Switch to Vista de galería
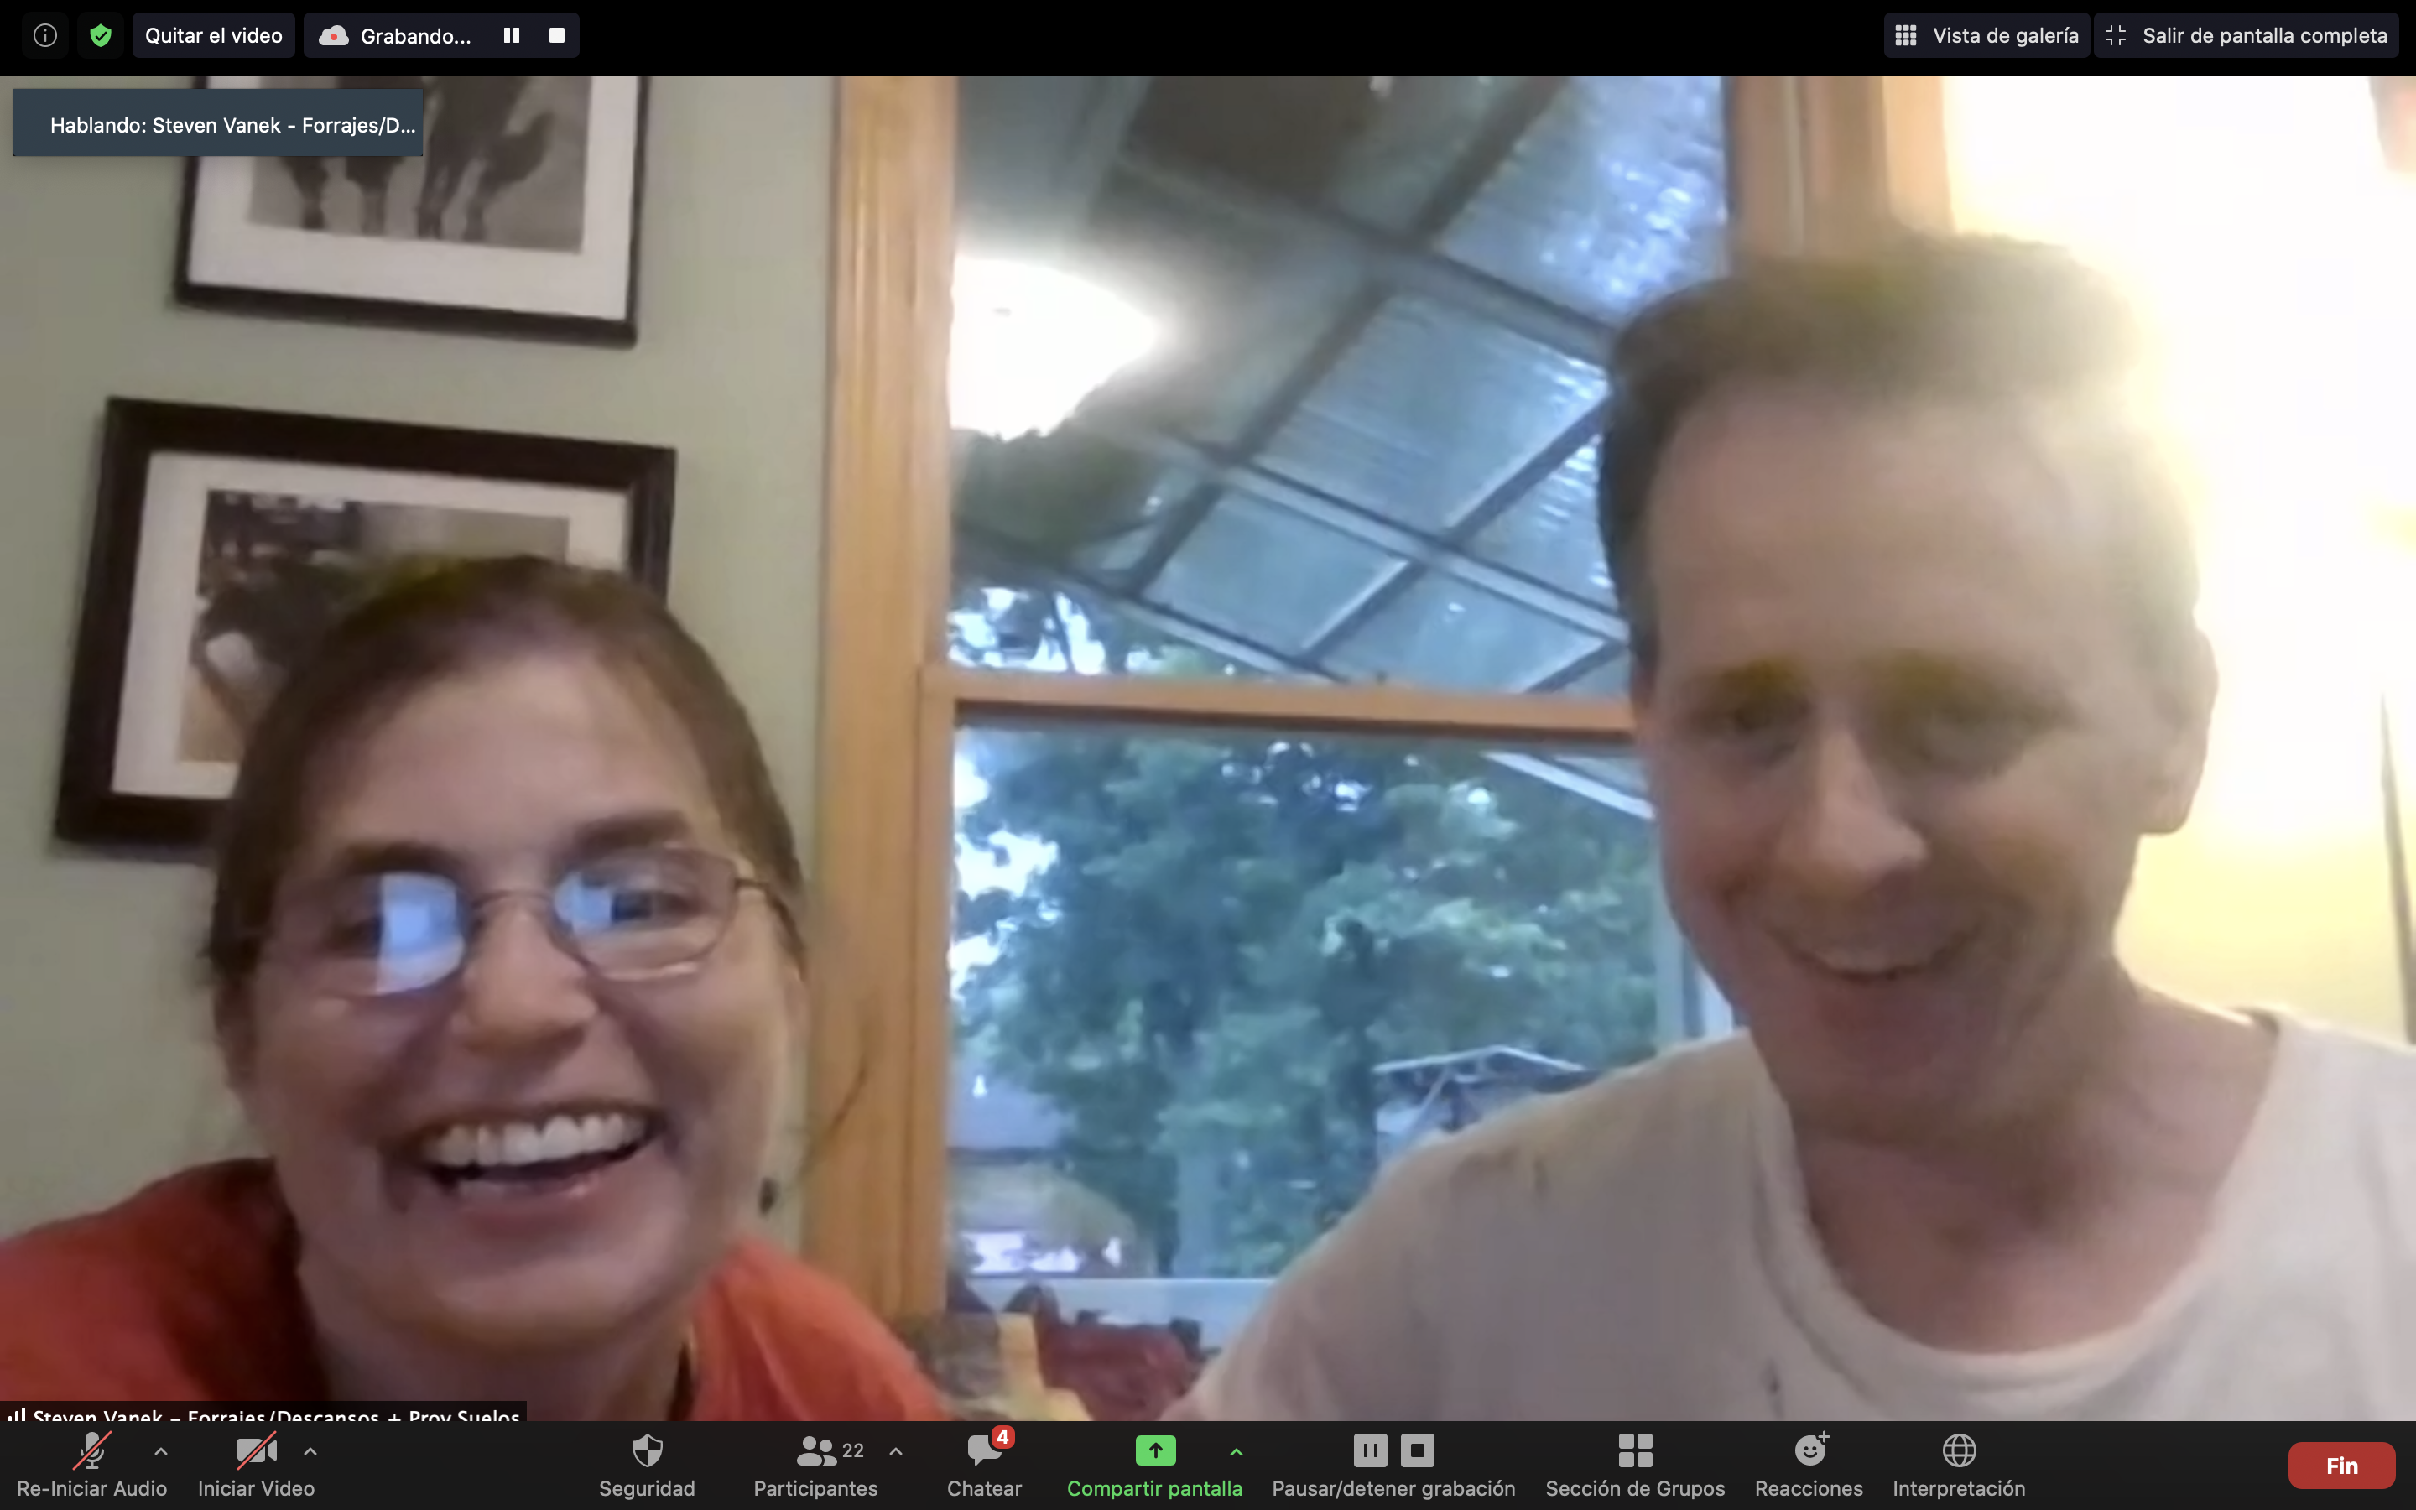 [1986, 36]
